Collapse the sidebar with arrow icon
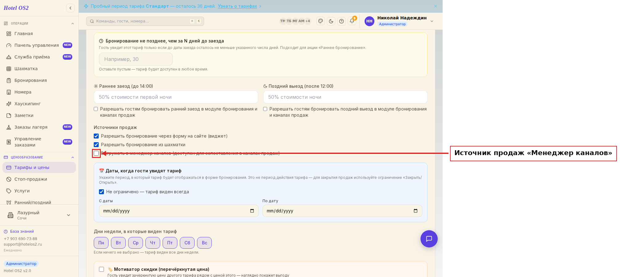Image resolution: width=624 pixels, height=277 pixels. click(x=70, y=8)
